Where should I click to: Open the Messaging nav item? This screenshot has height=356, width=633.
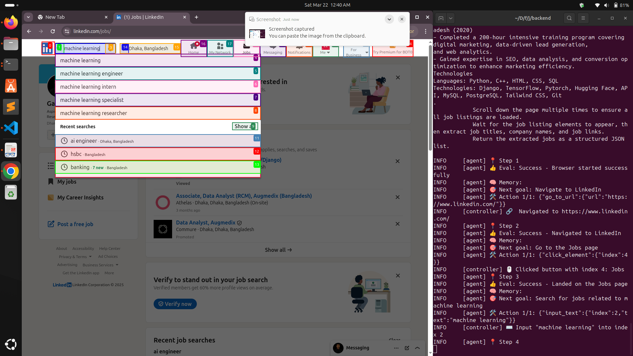[273, 51]
